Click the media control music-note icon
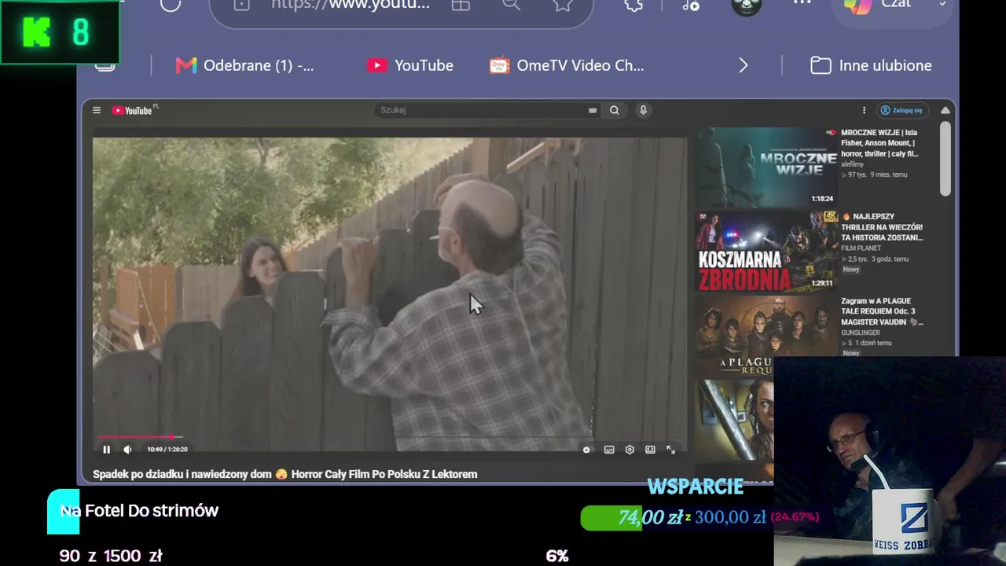The width and height of the screenshot is (1006, 566). pos(691,5)
